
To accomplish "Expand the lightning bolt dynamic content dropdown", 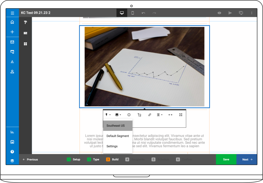I will [108, 115].
